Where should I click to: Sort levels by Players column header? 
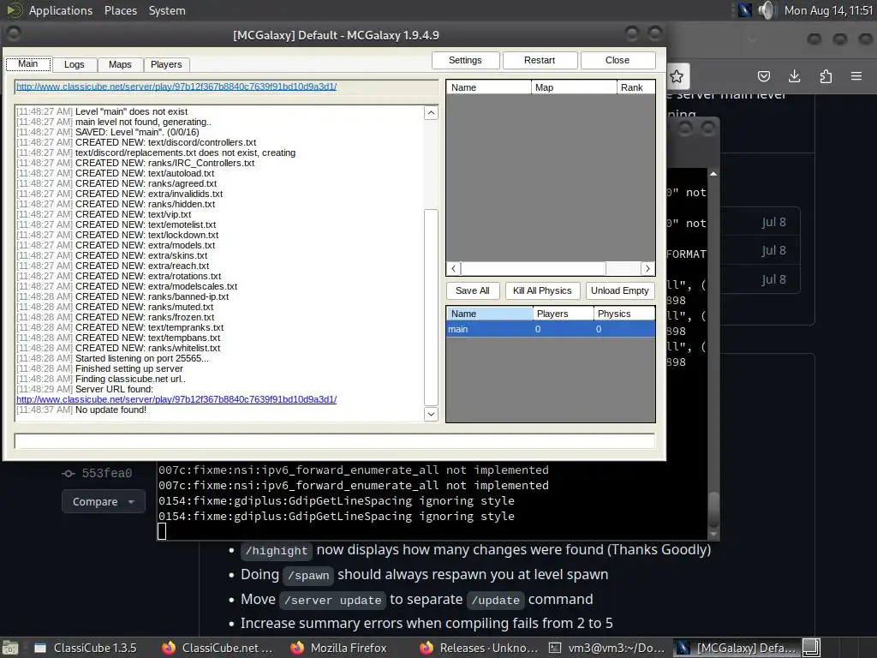(564, 314)
